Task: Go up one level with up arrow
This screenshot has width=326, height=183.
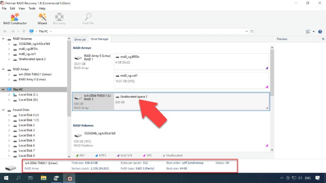Action: click(x=24, y=31)
